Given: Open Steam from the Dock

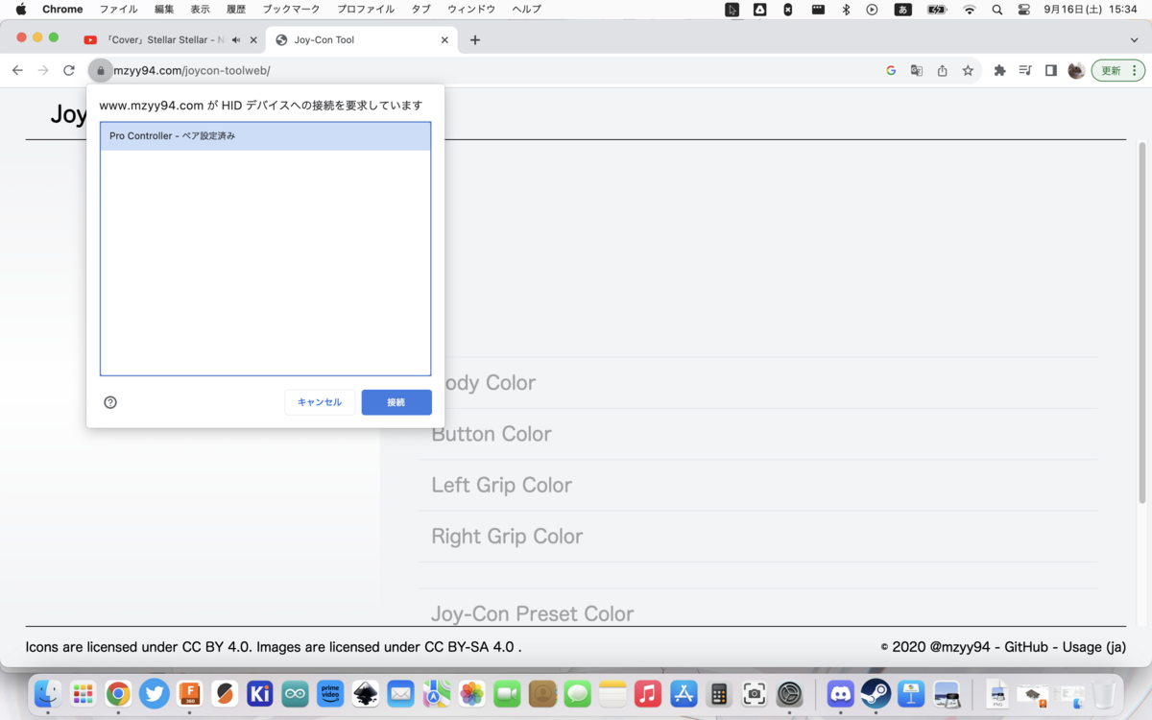Looking at the screenshot, I should (876, 693).
